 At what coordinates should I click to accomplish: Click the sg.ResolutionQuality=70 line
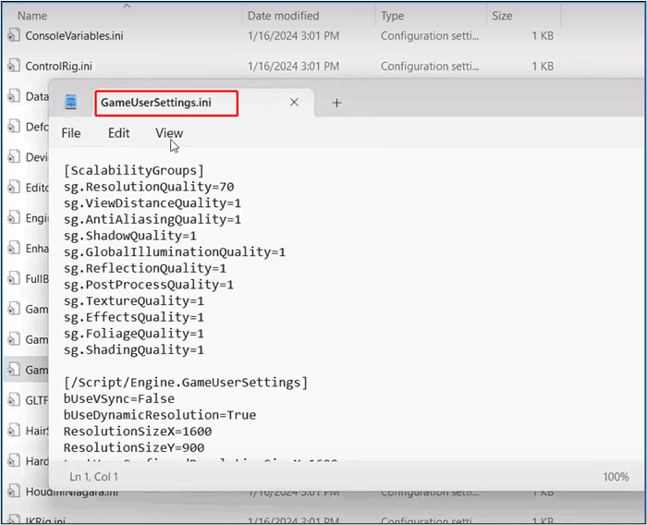pyautogui.click(x=149, y=187)
